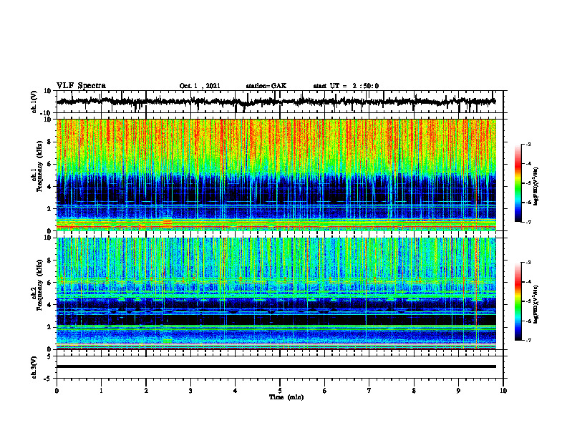Click time axis tick label "9"
This screenshot has height=438, width=567.
coord(458,391)
